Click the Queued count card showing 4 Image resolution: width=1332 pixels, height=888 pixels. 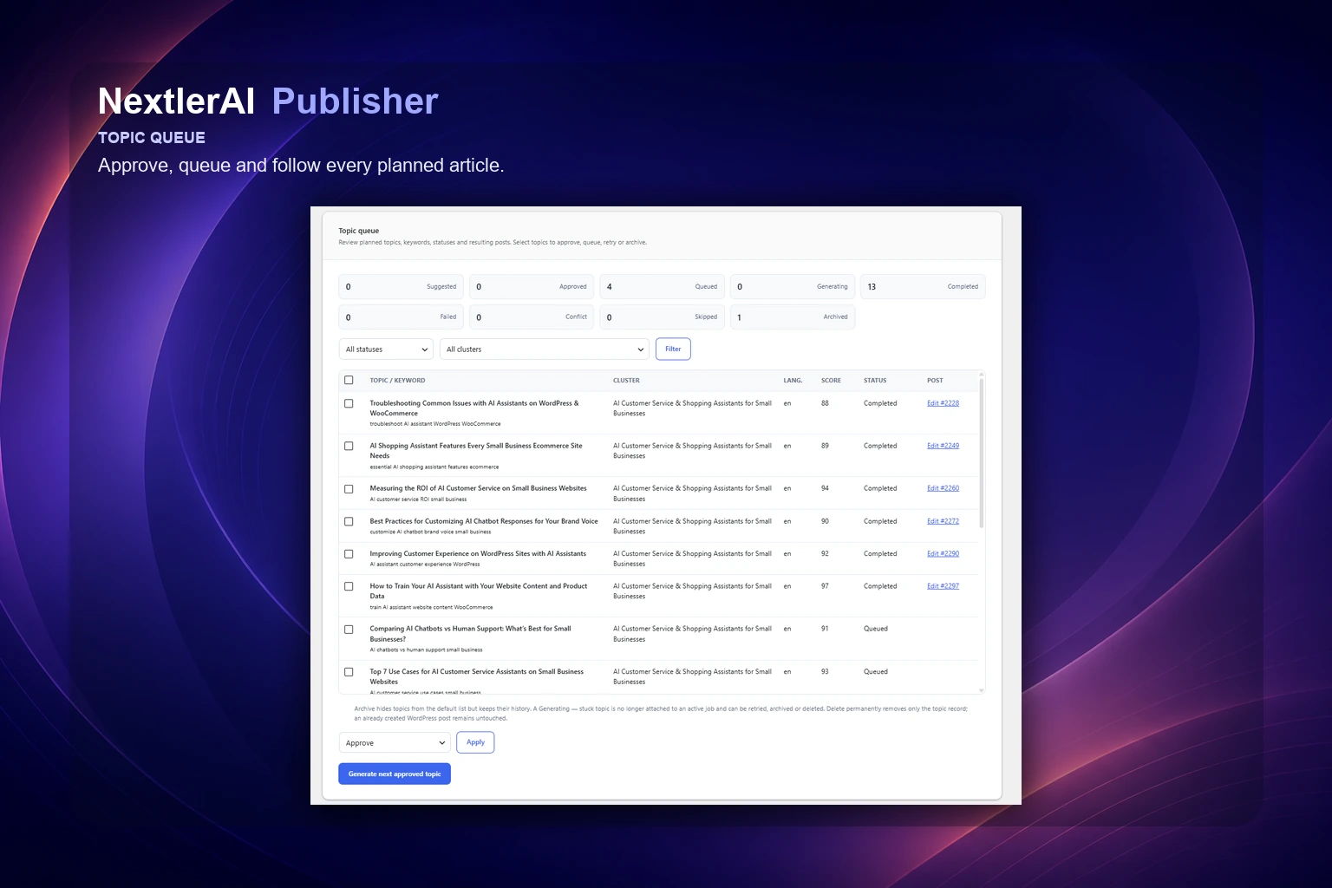point(662,287)
